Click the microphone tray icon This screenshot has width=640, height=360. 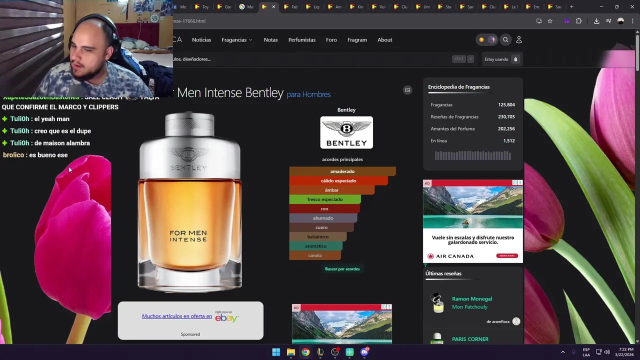point(573,352)
